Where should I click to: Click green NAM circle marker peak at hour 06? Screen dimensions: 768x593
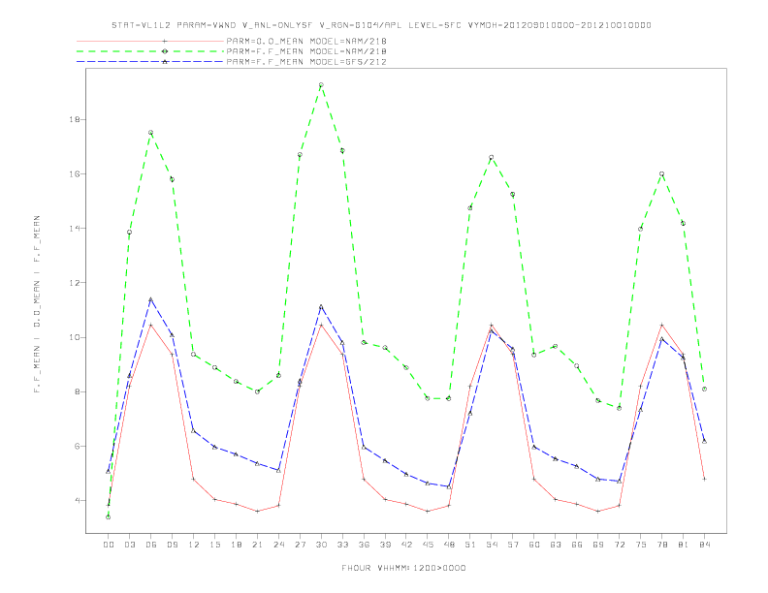click(x=151, y=133)
